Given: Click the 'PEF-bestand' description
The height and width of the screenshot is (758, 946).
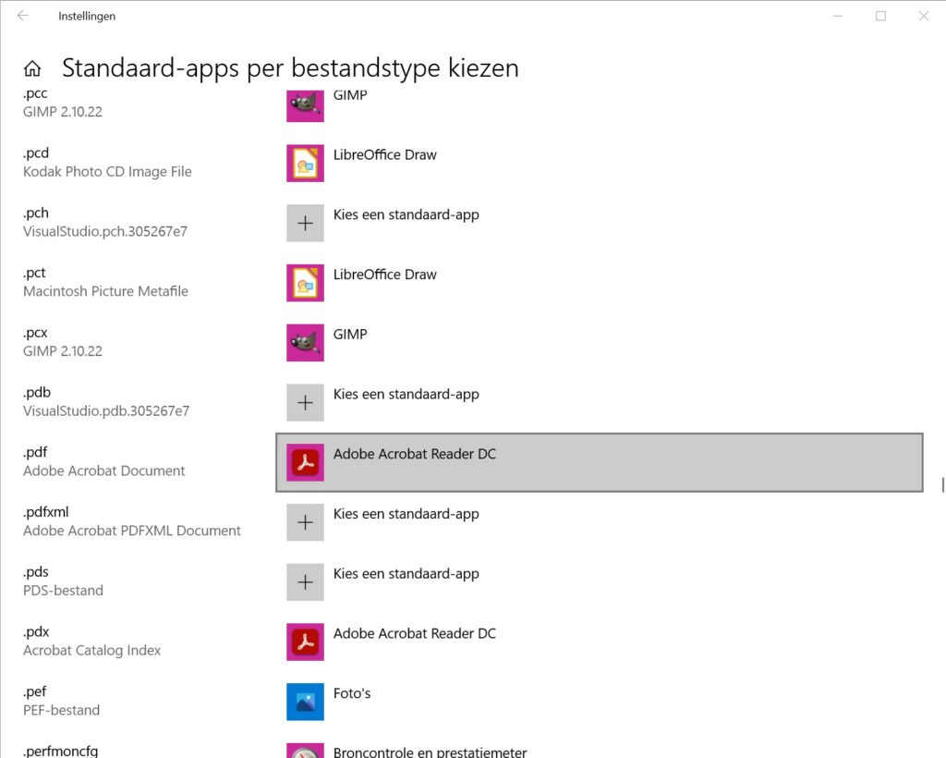Looking at the screenshot, I should [61, 710].
